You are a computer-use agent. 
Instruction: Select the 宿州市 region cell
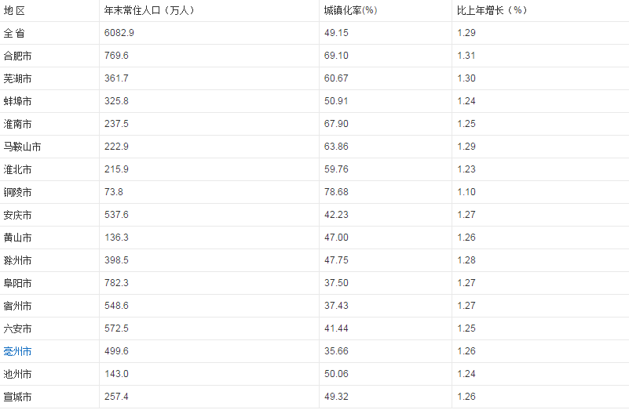pyautogui.click(x=17, y=307)
